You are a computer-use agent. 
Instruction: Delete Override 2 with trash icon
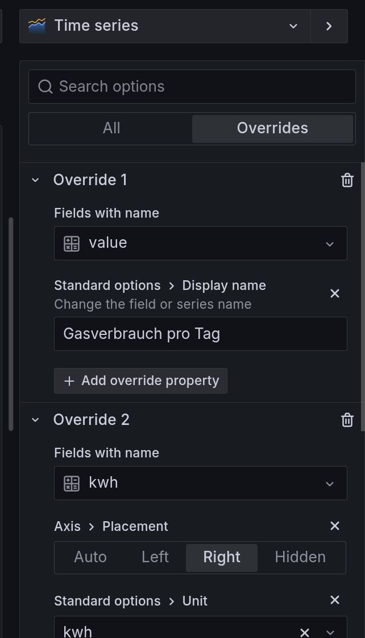pos(347,420)
